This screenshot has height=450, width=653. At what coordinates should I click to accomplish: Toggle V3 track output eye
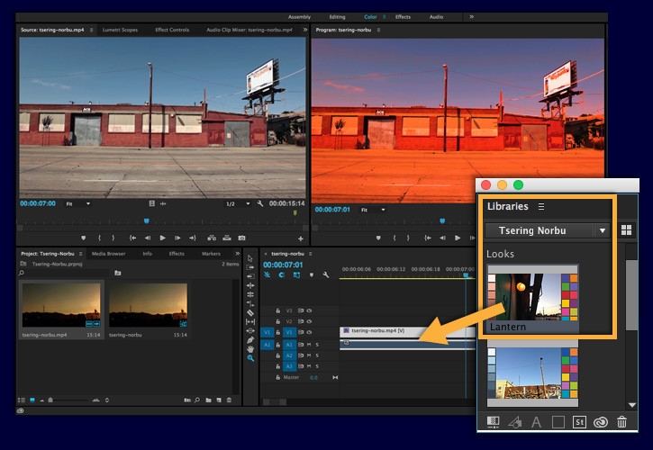[x=307, y=310]
